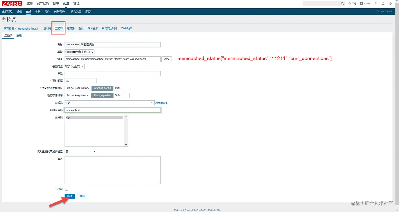Focus history period 90d field
Image resolution: width=399 pixels, height=212 pixels.
click(x=122, y=88)
